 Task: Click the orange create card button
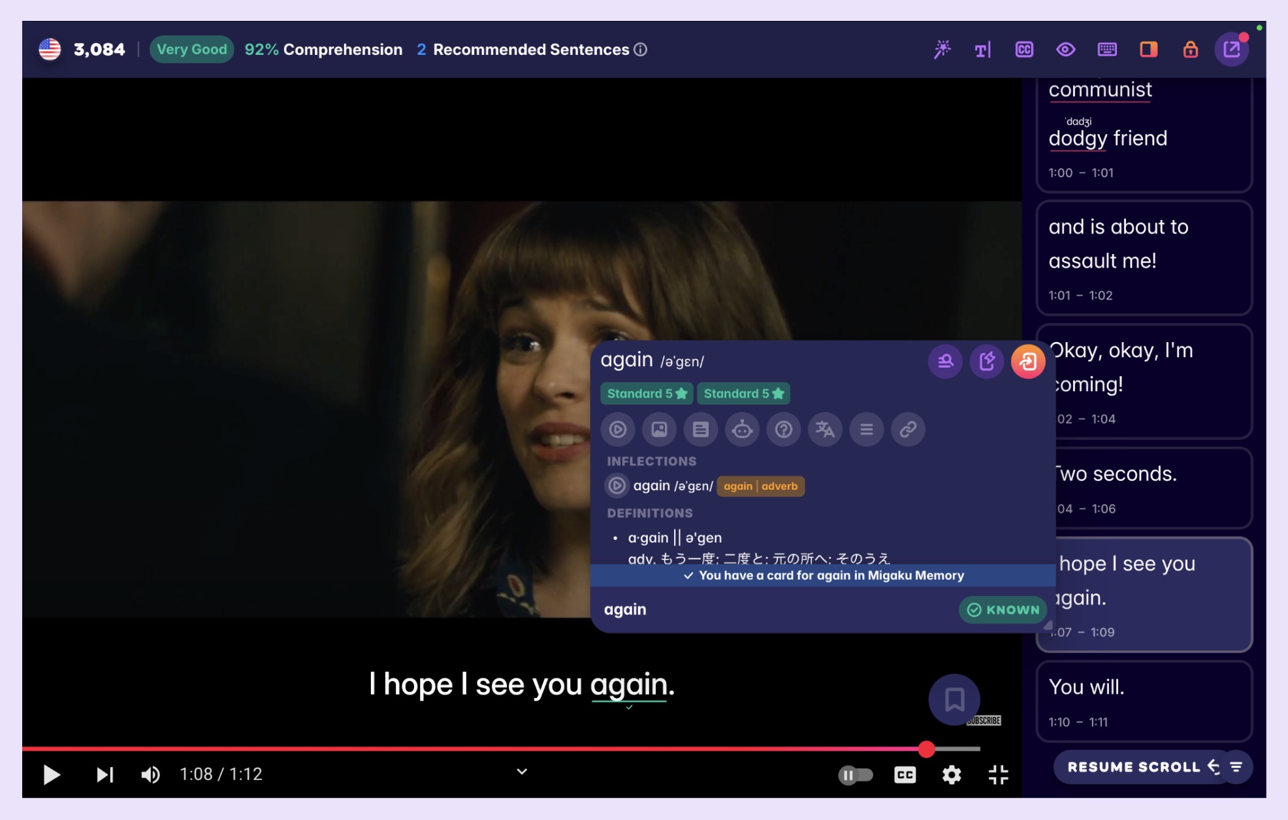(x=1027, y=361)
